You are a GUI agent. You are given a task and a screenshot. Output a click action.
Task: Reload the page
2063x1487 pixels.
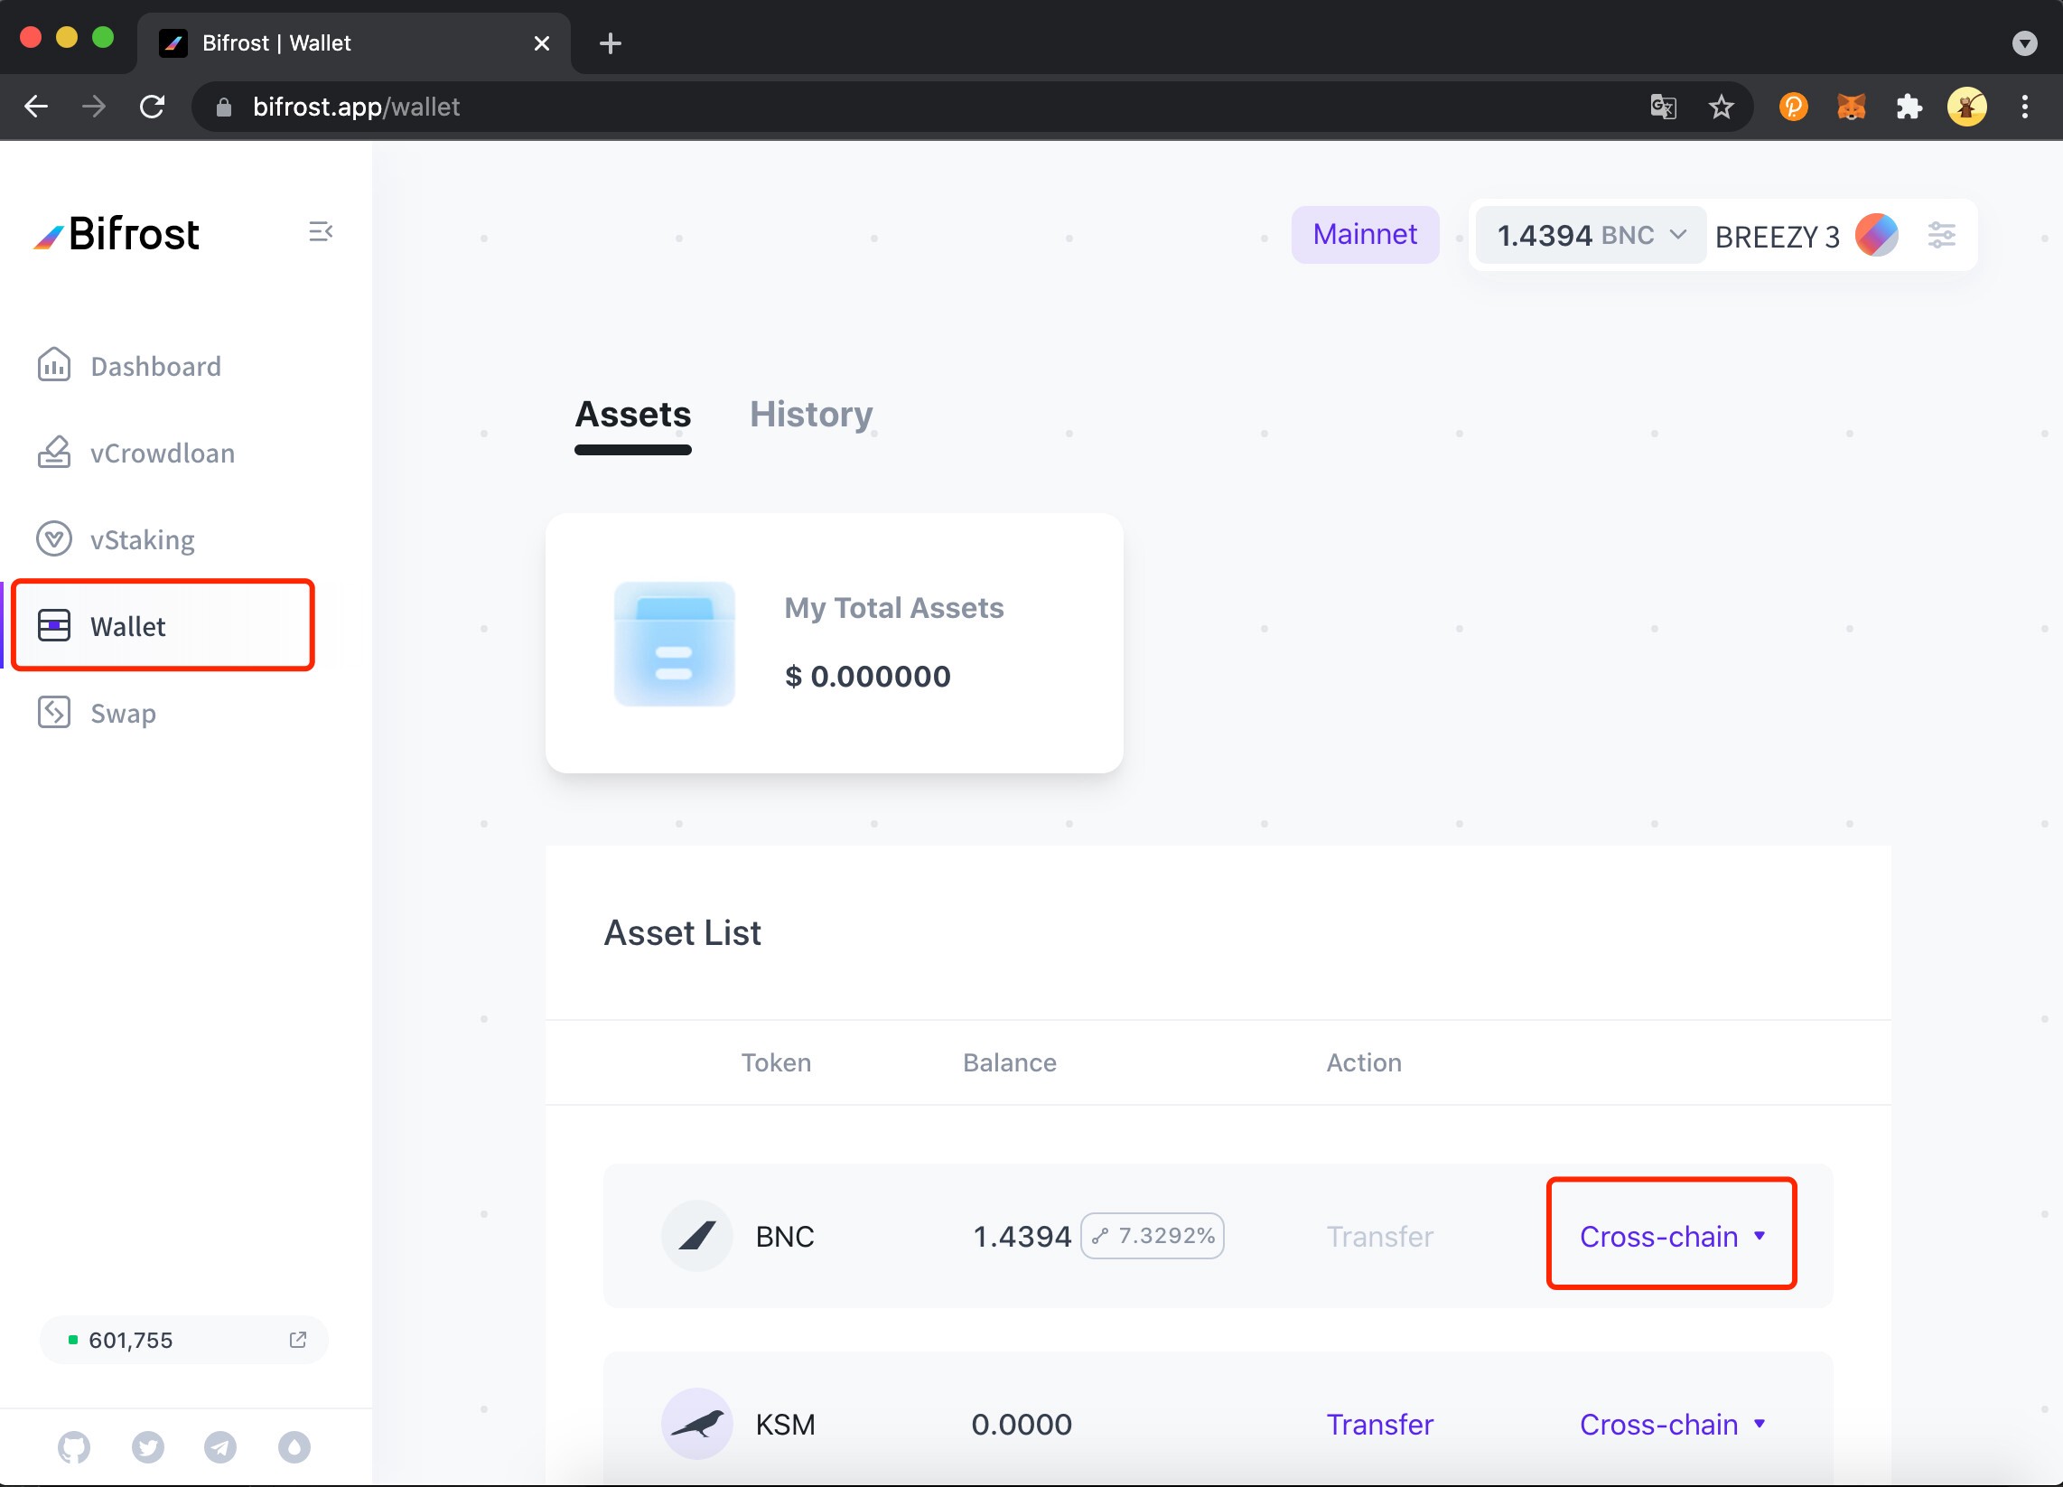coord(152,107)
